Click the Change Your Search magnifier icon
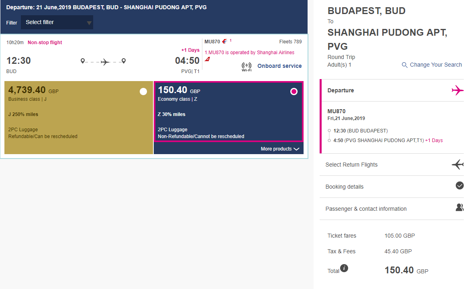469x289 pixels. pos(405,65)
